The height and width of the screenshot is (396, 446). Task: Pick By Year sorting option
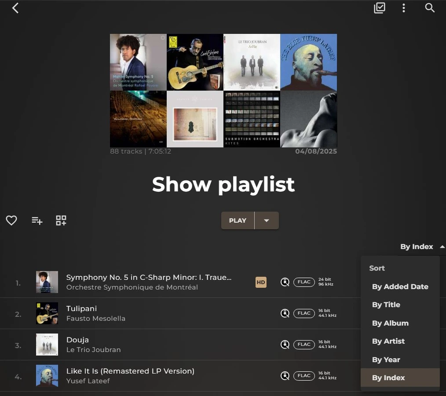386,359
